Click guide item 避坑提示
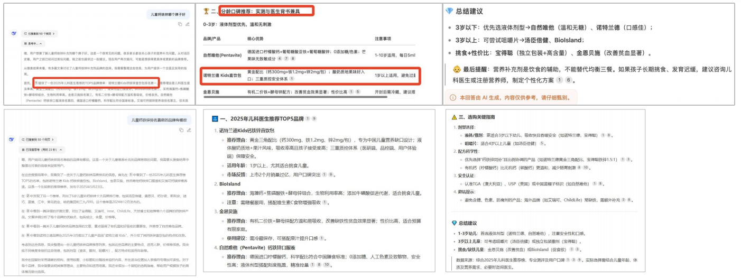741x278 pixels. [468, 191]
